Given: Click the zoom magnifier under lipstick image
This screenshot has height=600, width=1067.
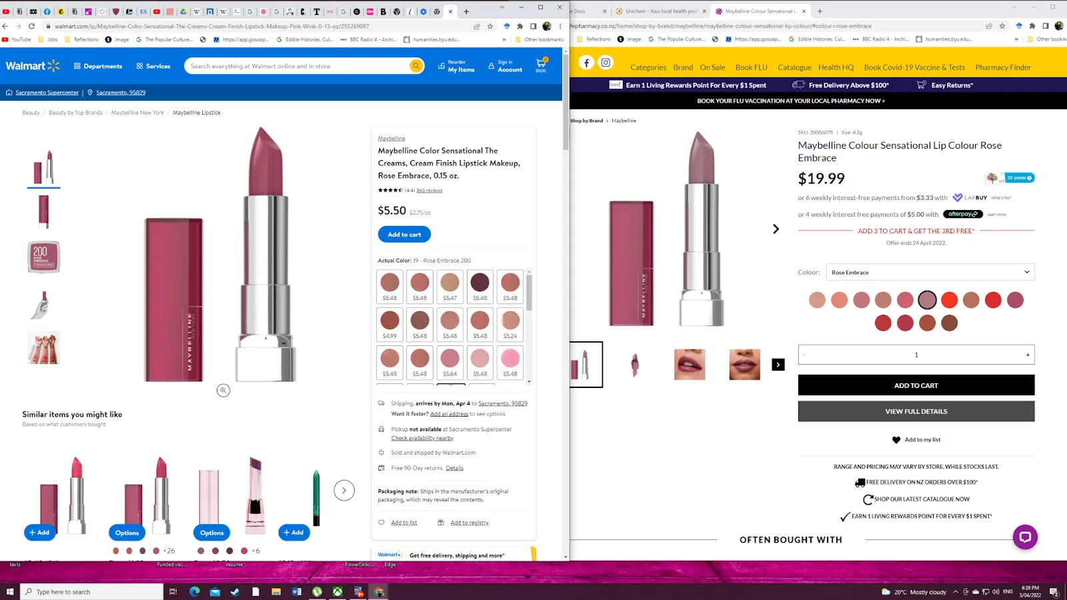Looking at the screenshot, I should pyautogui.click(x=223, y=391).
